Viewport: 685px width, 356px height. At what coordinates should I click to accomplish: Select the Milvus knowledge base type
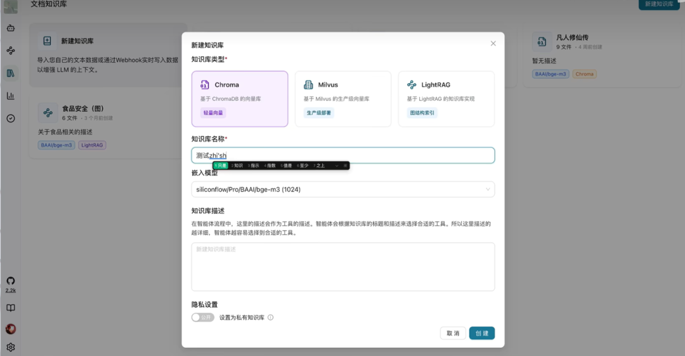coord(343,99)
